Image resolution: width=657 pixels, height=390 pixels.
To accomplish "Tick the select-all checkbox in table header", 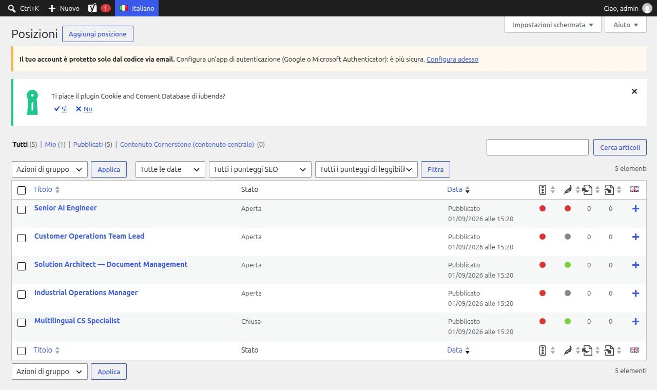I will [22, 190].
